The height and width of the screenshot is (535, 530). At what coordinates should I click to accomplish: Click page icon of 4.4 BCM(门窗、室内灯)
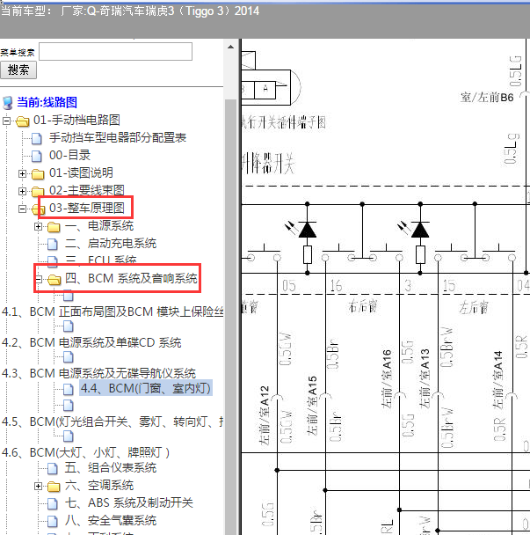point(69,389)
